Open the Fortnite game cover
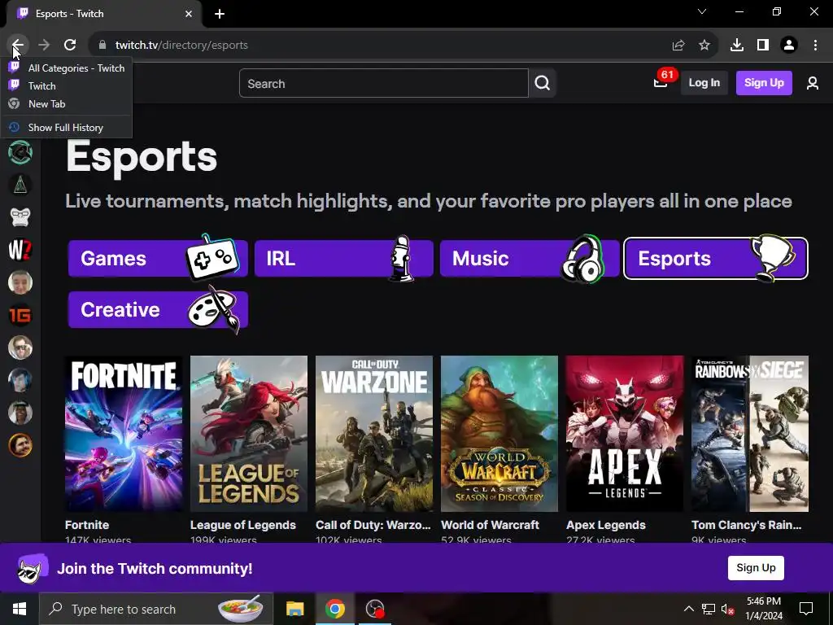This screenshot has width=833, height=625. pyautogui.click(x=124, y=434)
